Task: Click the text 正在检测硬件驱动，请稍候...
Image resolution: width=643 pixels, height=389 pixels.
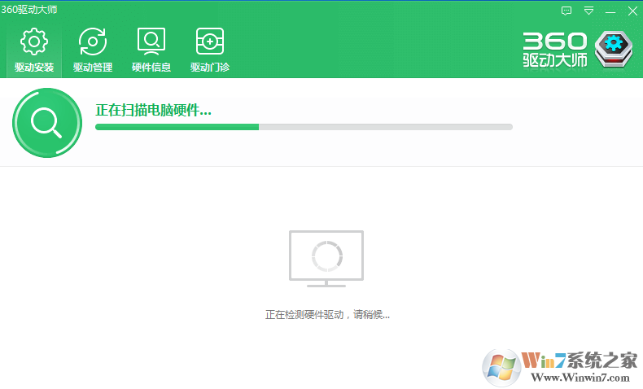Action: (327, 314)
